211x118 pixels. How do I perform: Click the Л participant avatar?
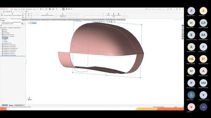coord(191,11)
